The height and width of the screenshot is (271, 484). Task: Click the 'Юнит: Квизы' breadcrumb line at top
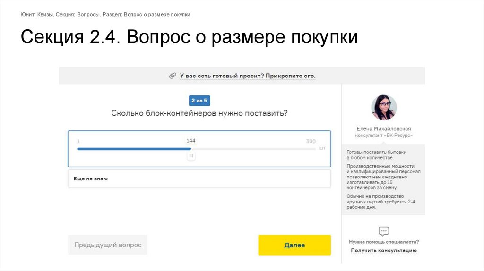click(x=105, y=14)
